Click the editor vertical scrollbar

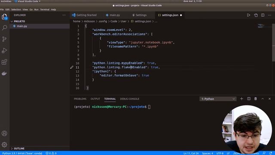[x=273, y=43]
